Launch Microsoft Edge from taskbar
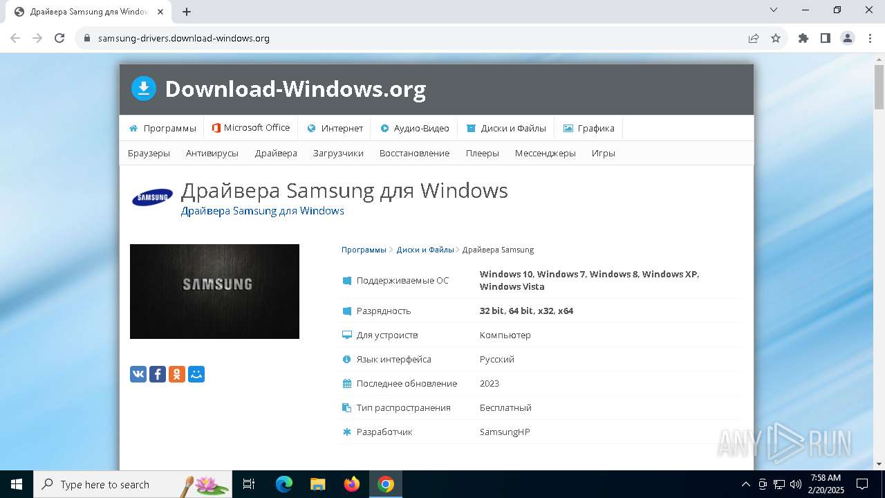The width and height of the screenshot is (885, 498). (x=284, y=484)
